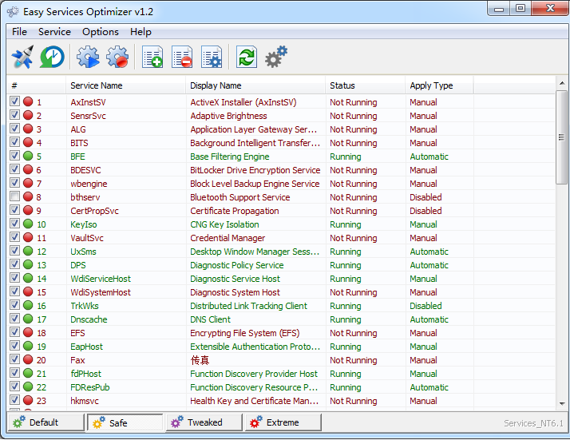Open the Help menu
The image size is (570, 440).
click(141, 32)
